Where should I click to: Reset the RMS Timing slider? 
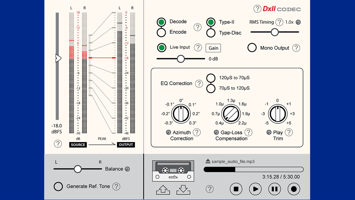pyautogui.click(x=299, y=22)
